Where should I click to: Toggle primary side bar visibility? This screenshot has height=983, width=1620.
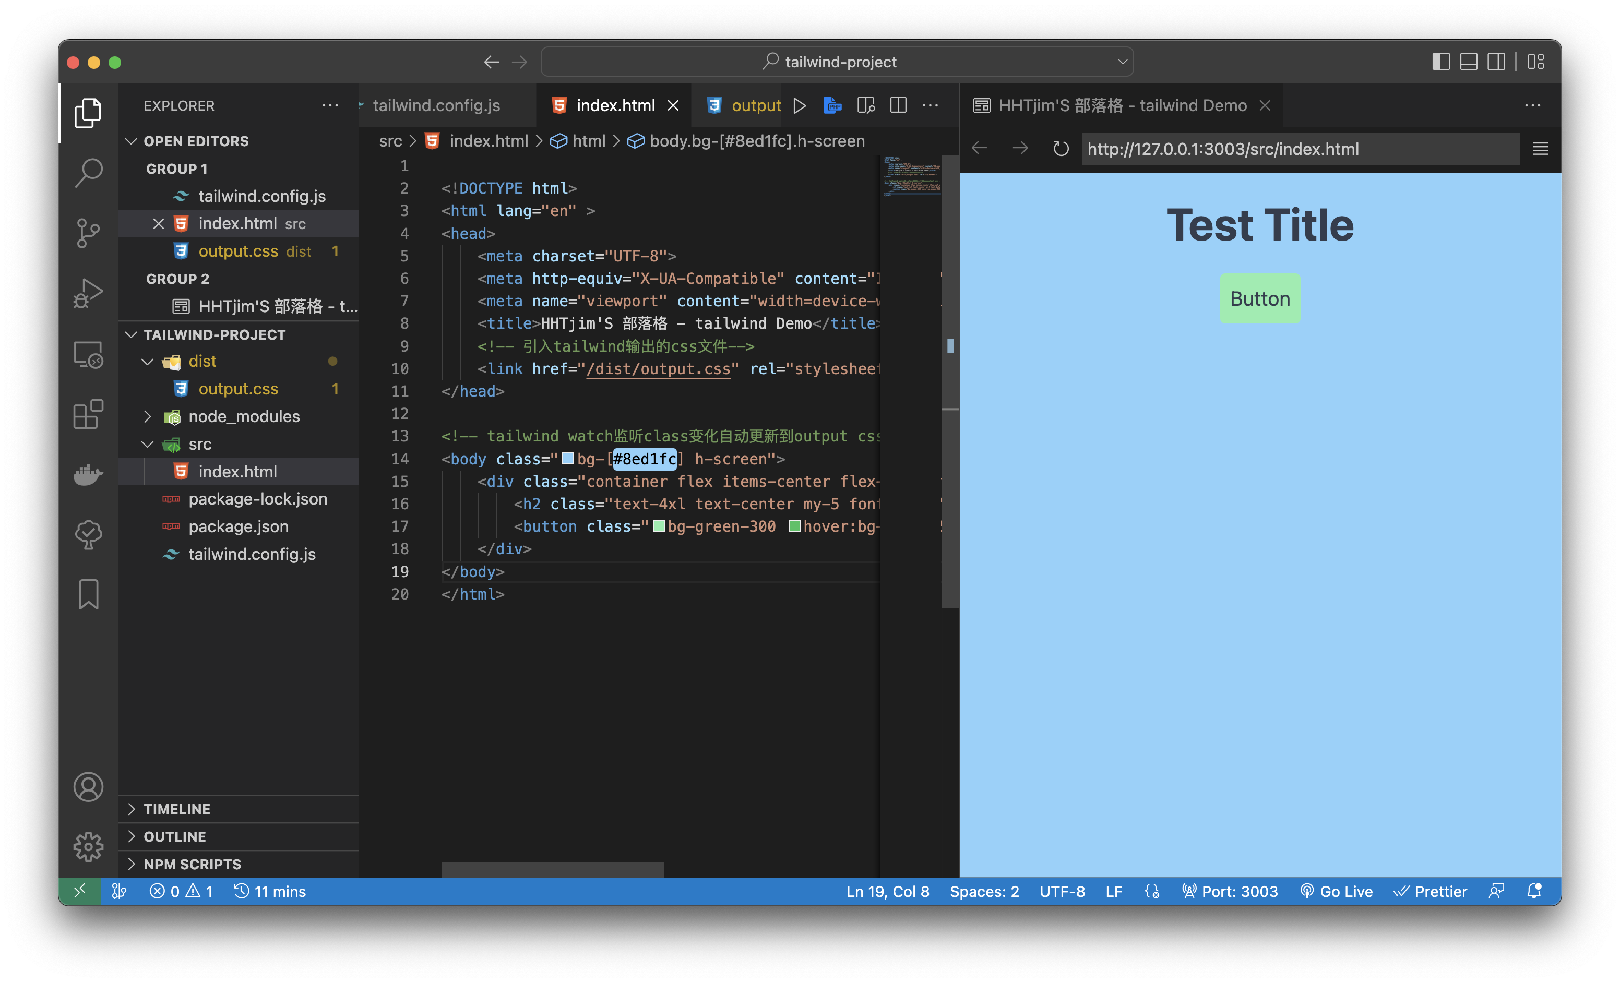coord(1440,62)
